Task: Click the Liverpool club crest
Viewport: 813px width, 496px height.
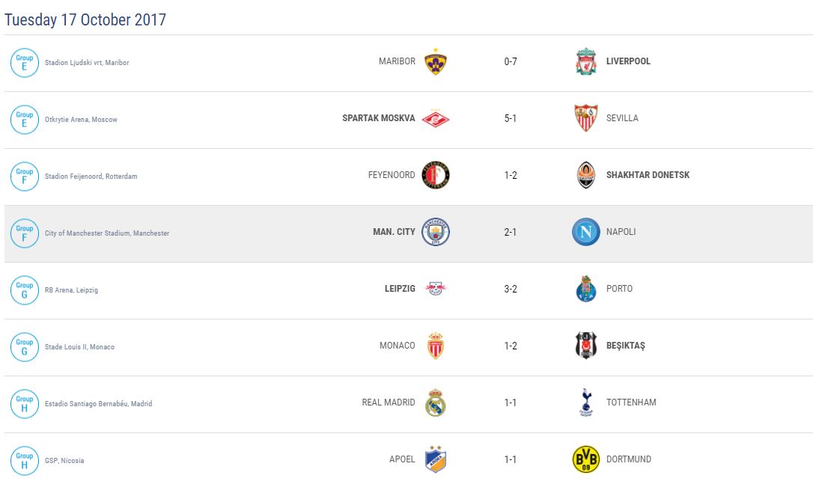Action: click(x=586, y=62)
